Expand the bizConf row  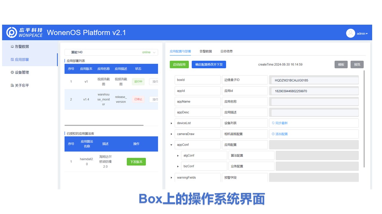tap(178, 166)
